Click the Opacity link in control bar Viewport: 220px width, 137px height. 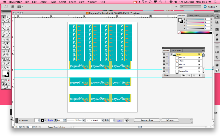coord(119,120)
